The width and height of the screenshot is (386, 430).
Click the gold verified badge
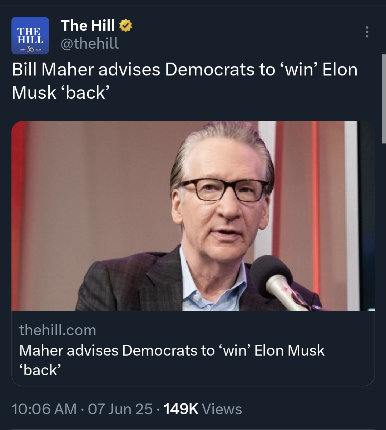(125, 26)
